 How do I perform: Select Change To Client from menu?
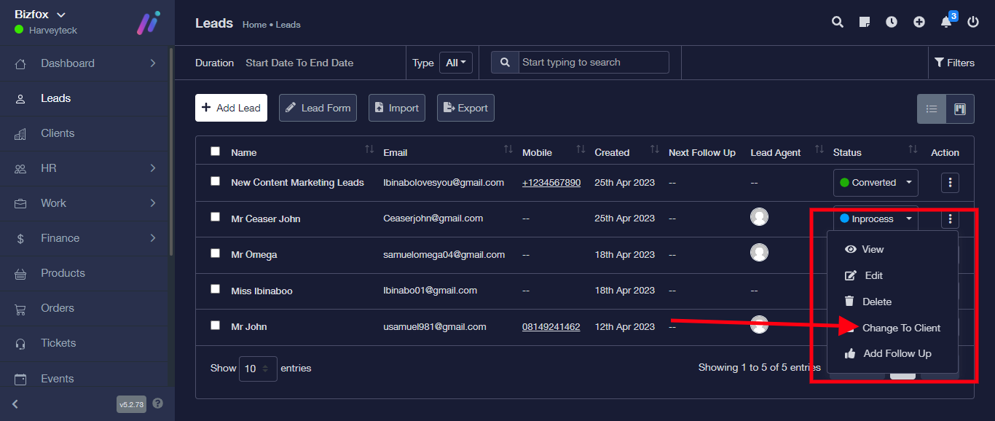tap(901, 328)
